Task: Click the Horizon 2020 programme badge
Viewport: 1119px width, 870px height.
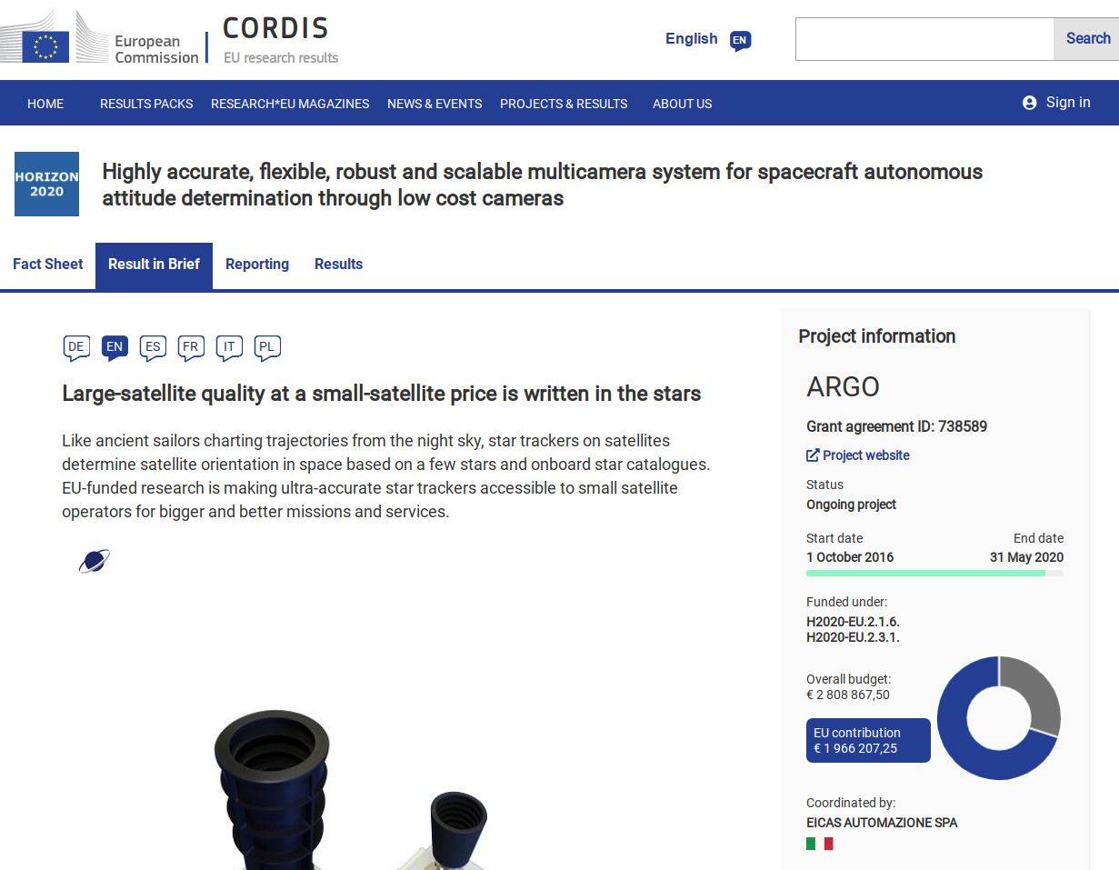Action: point(46,184)
